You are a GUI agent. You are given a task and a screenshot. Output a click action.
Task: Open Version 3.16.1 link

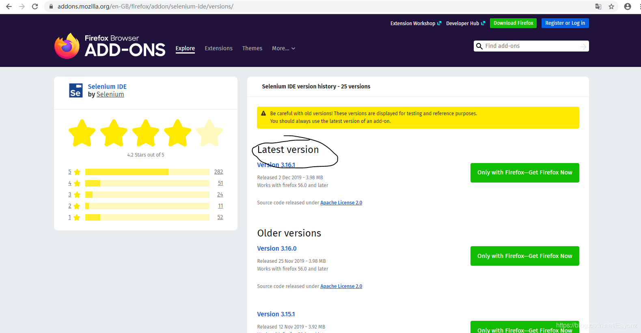coord(276,165)
